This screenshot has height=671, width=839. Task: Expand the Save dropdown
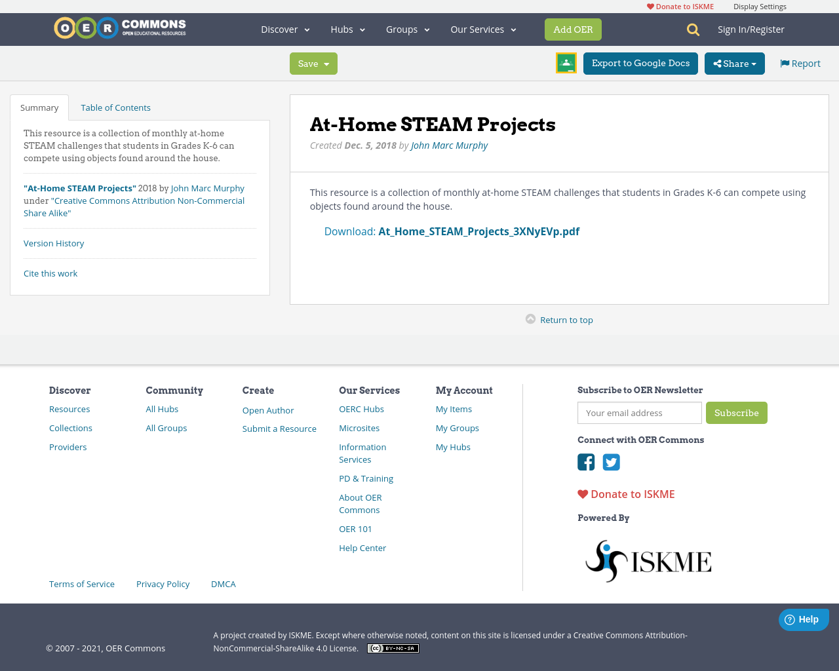[x=313, y=63]
